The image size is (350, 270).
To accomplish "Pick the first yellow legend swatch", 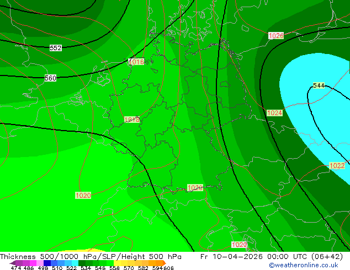I will click(117, 263).
